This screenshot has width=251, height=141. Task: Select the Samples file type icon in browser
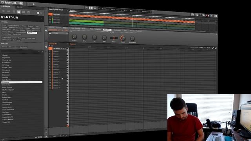pos(29,12)
